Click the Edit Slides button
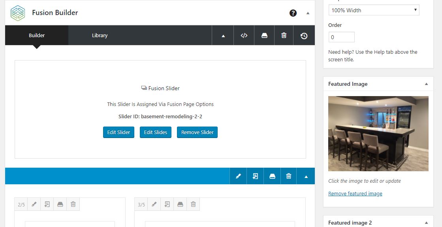 pos(156,132)
